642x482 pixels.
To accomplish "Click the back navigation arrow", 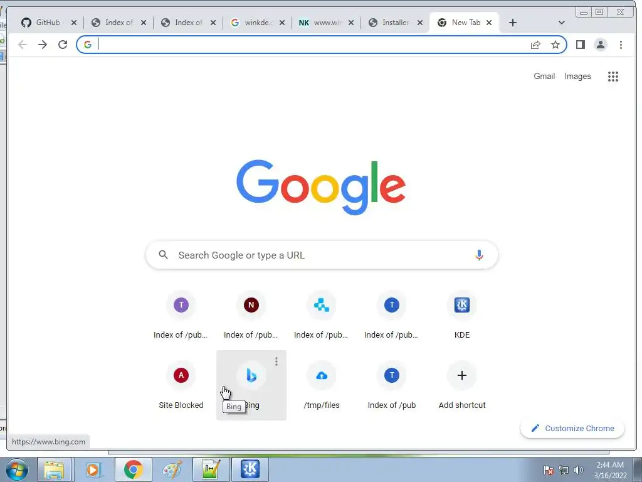I will point(23,45).
